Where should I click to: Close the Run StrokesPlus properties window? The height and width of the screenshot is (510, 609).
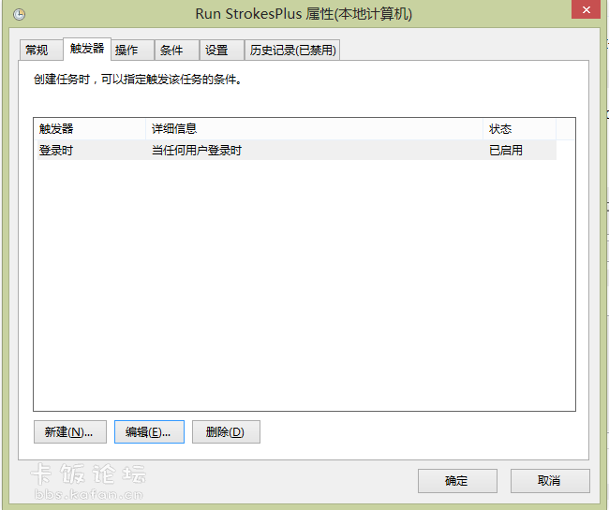pyautogui.click(x=587, y=9)
